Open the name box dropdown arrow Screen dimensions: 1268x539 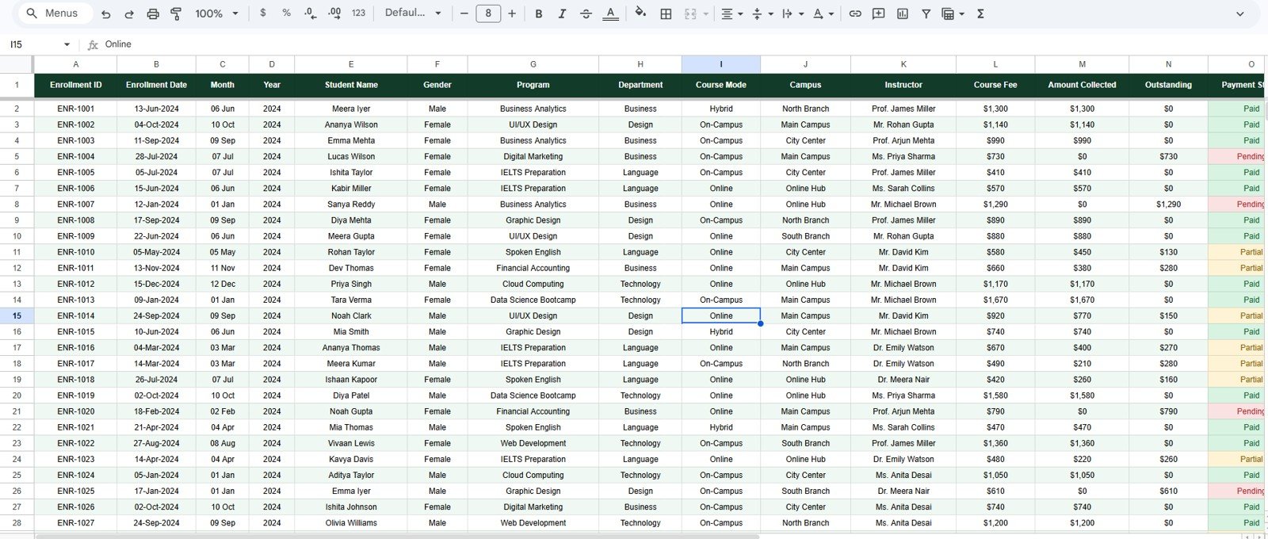(x=67, y=44)
